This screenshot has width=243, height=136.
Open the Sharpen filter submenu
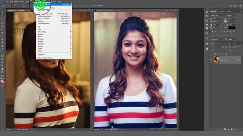point(54,44)
